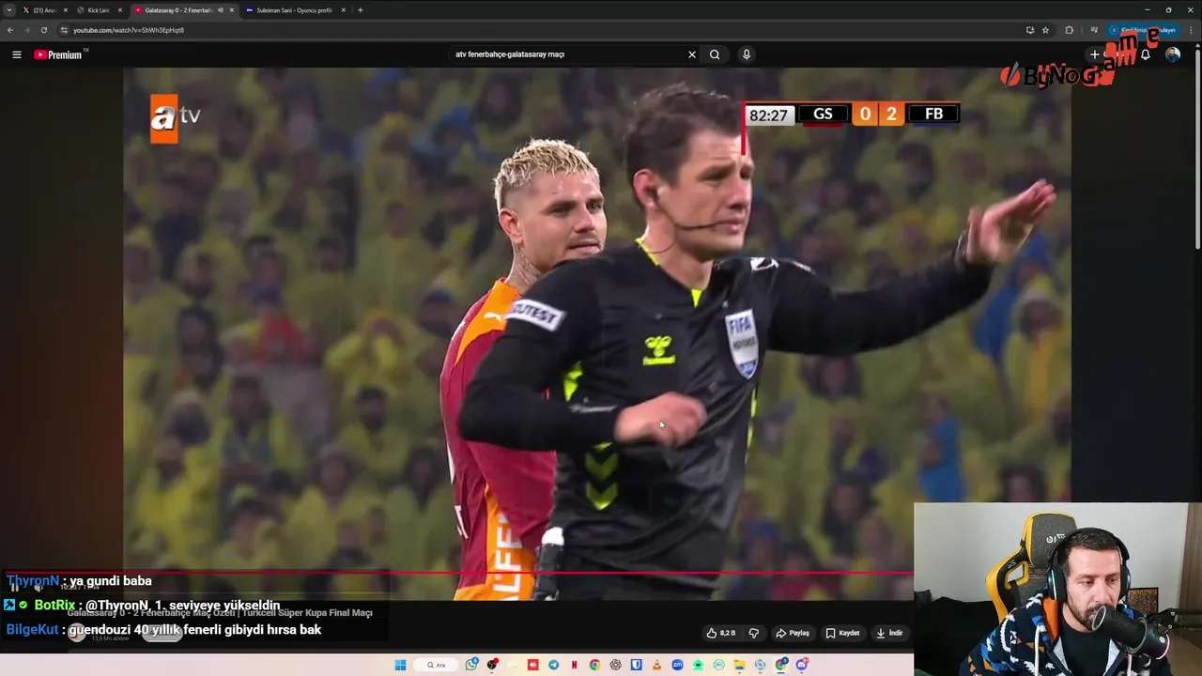The image size is (1202, 676).
Task: Open File Explorer from the taskbar
Action: (739, 665)
